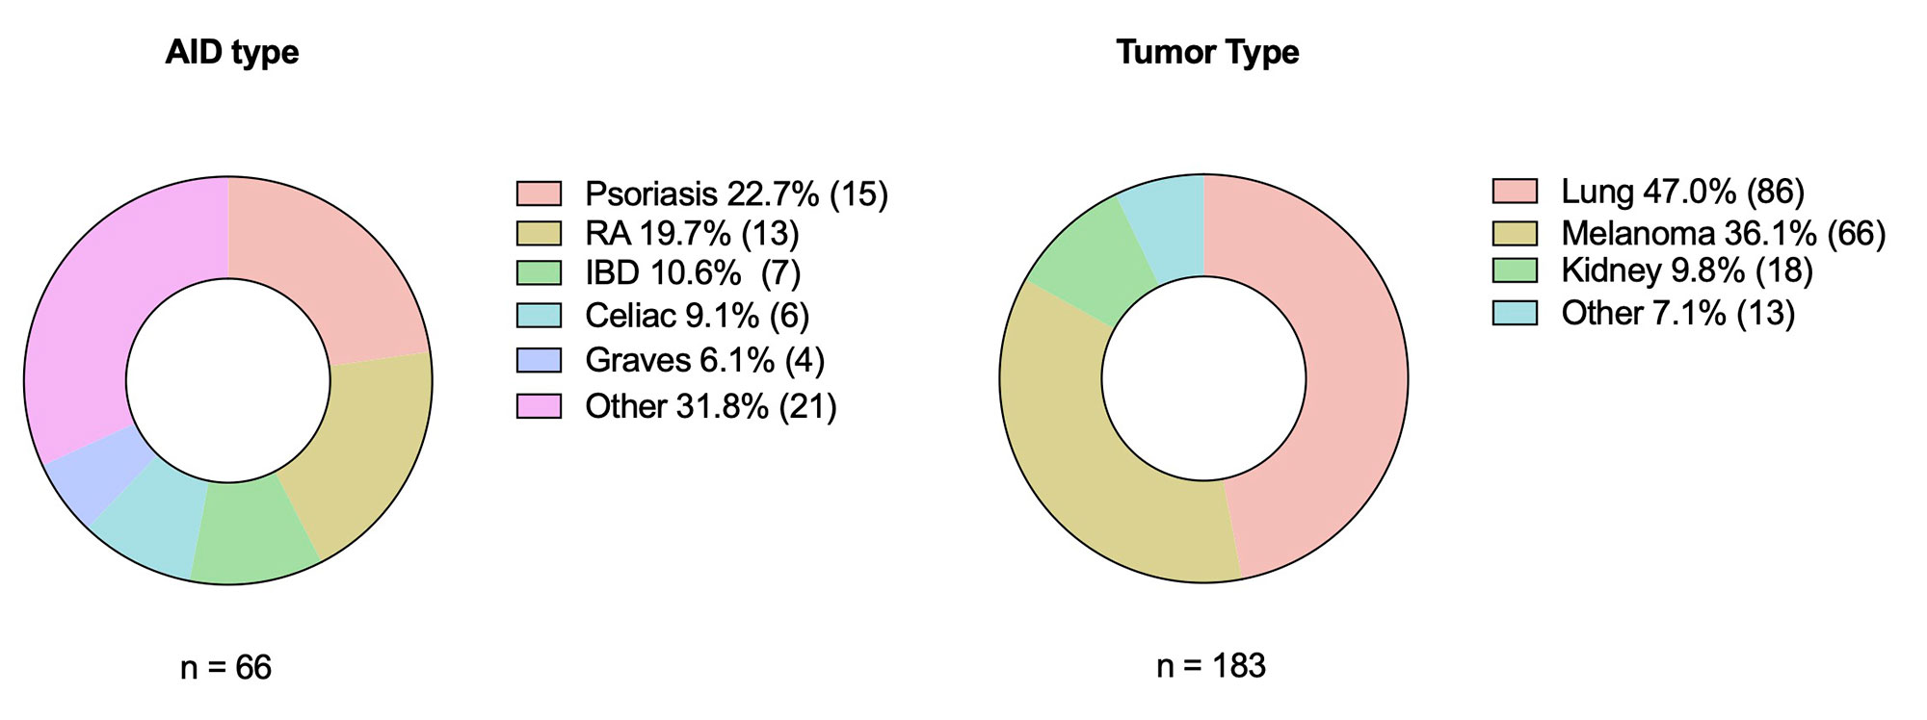The image size is (1927, 720).
Task: Click the Psoriasis legend color swatch
Action: click(x=539, y=193)
